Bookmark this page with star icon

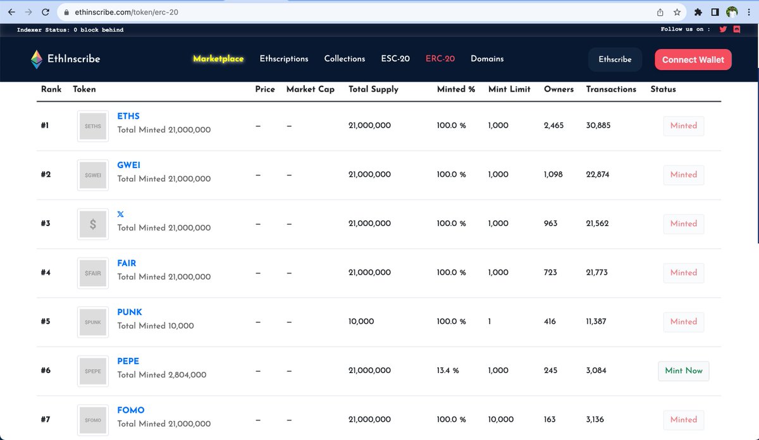(x=677, y=12)
